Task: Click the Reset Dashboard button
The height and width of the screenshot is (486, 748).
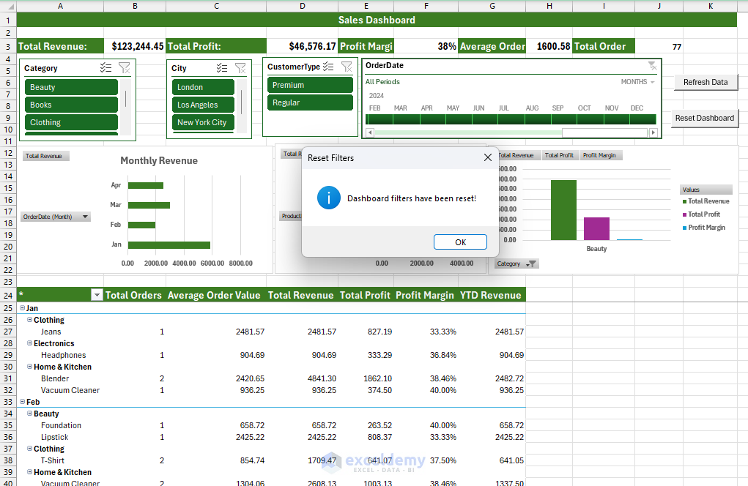Action: [x=705, y=118]
